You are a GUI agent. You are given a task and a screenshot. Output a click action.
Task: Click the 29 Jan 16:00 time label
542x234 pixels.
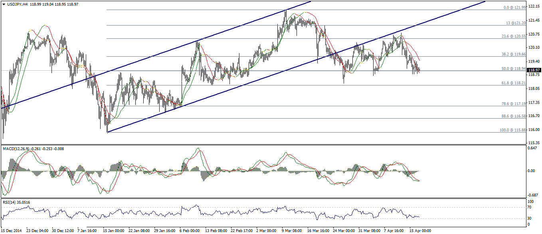(164, 230)
